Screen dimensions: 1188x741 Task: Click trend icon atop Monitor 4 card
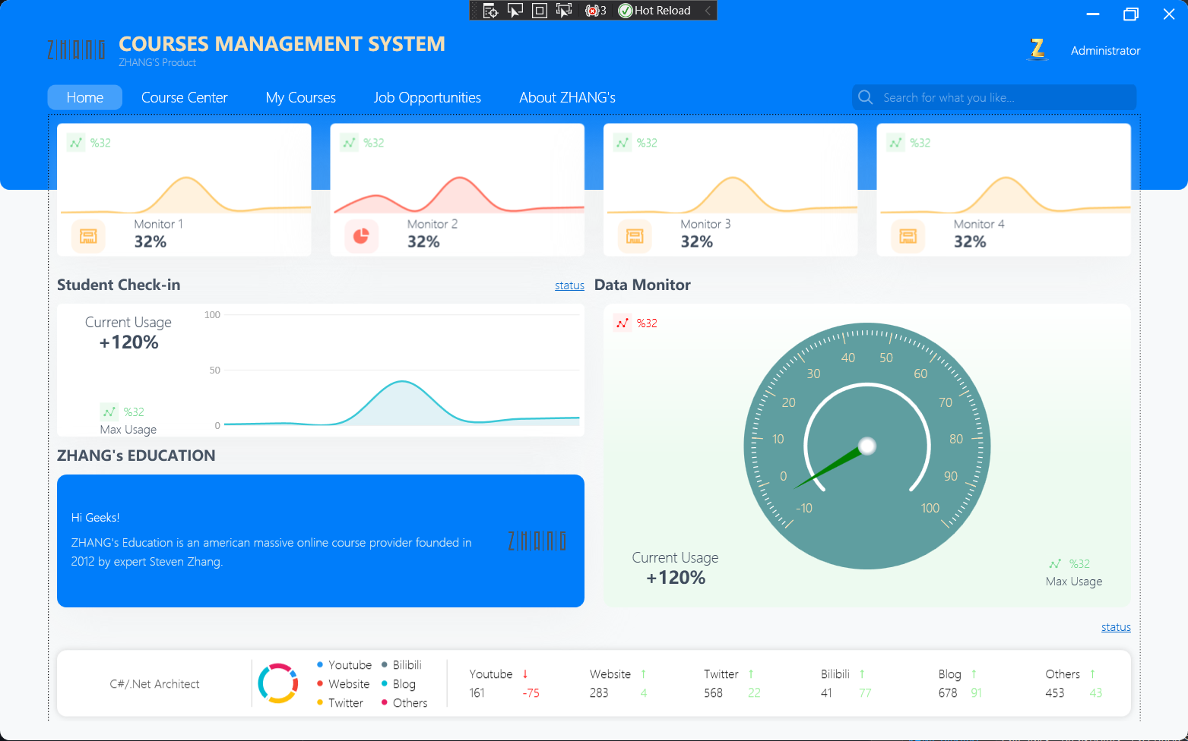click(895, 143)
